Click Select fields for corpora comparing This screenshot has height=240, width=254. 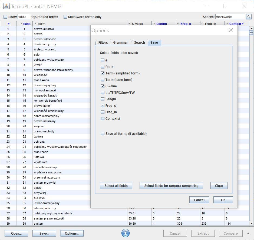171,186
